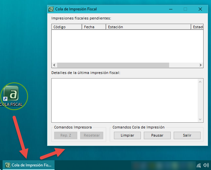This screenshot has height=170, width=211.
Task: Pause the print queue with Pausar
Action: [x=157, y=135]
